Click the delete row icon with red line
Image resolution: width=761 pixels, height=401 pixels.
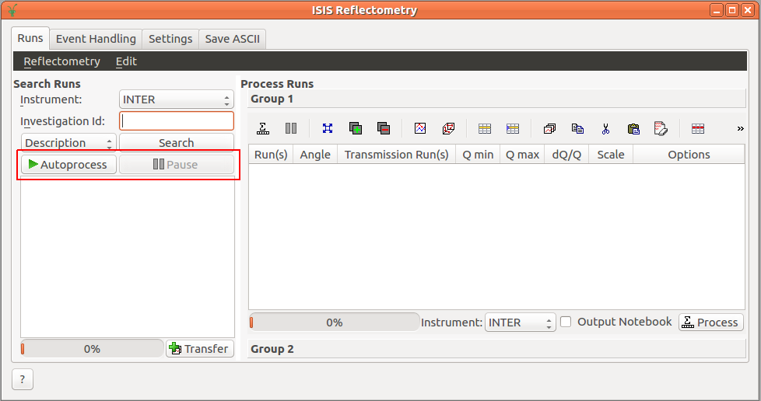697,128
